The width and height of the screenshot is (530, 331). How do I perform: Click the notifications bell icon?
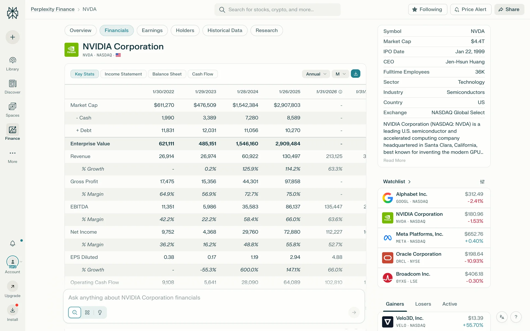(12, 243)
